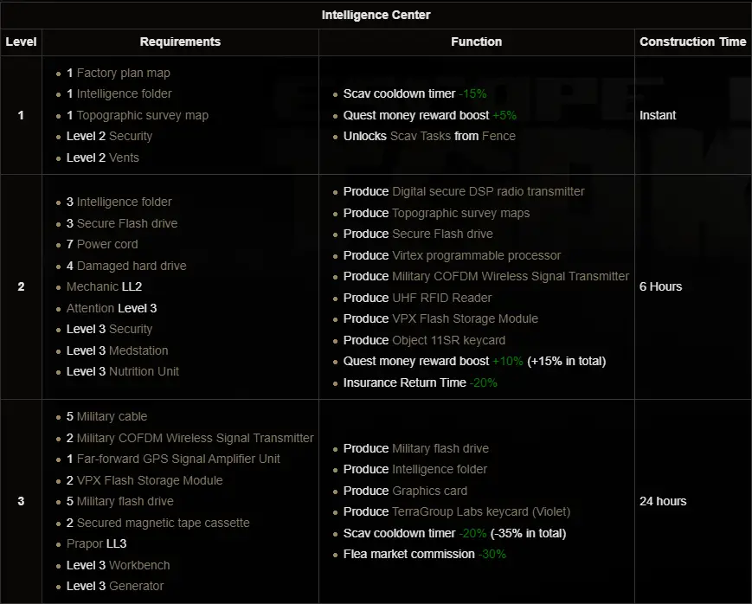
Task: Select the Object 11SR keycard link
Action: tap(448, 340)
